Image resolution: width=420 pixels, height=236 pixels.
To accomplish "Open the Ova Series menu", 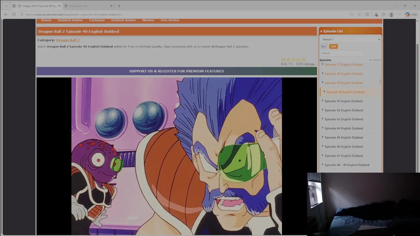I will (x=170, y=20).
